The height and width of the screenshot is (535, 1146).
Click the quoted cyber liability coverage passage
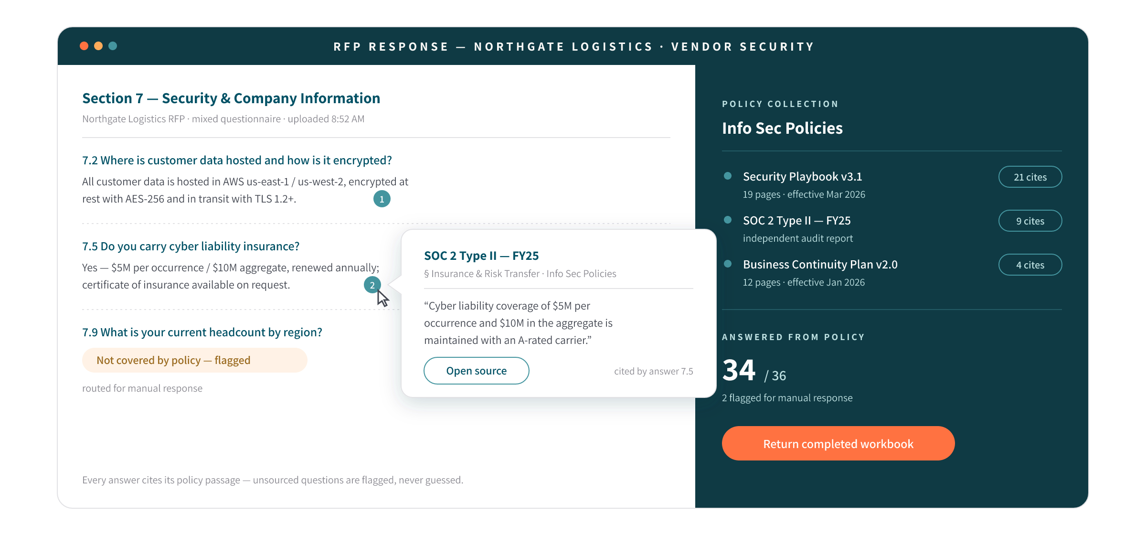point(519,323)
